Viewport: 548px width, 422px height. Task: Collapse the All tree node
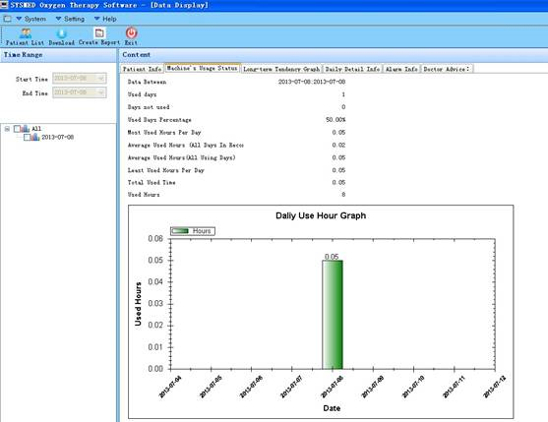point(7,129)
